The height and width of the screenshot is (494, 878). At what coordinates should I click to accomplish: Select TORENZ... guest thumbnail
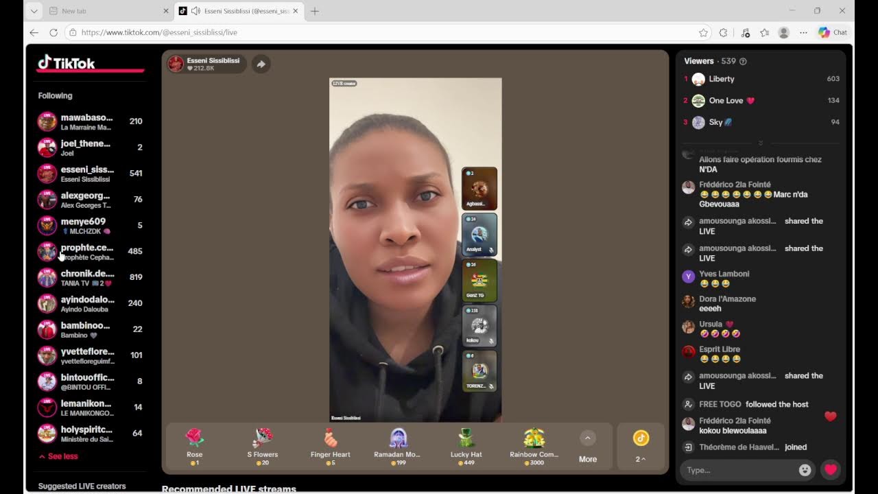coord(479,371)
